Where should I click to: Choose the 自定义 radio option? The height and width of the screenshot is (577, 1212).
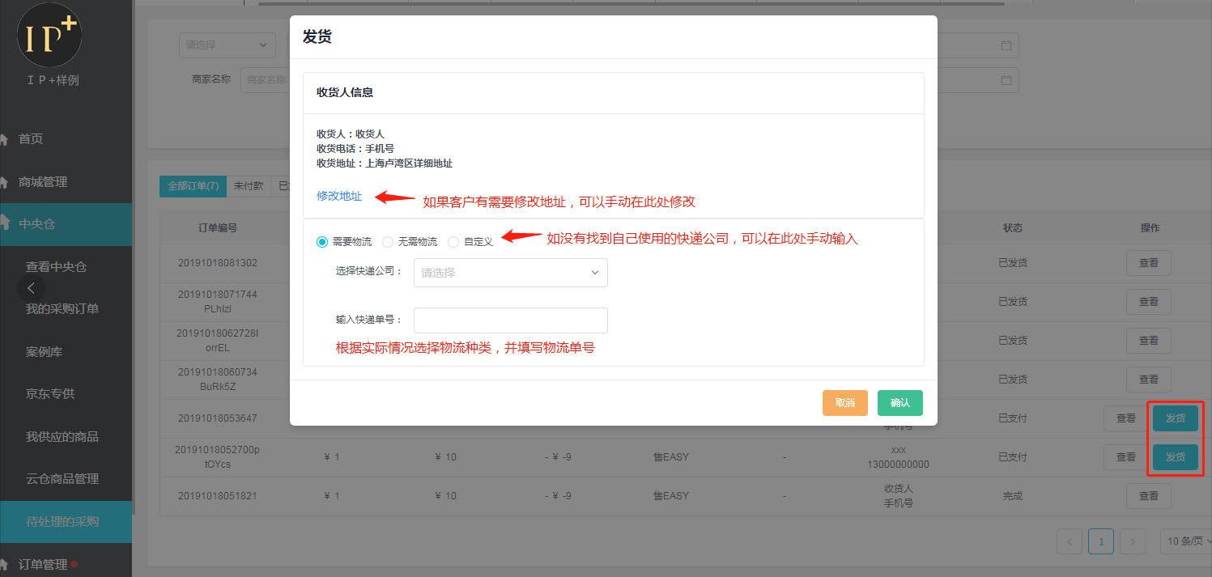coord(453,242)
